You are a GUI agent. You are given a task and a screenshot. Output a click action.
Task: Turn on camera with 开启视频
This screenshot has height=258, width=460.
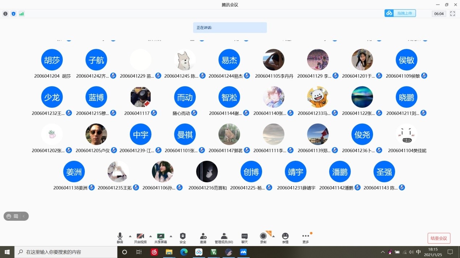coord(140,237)
